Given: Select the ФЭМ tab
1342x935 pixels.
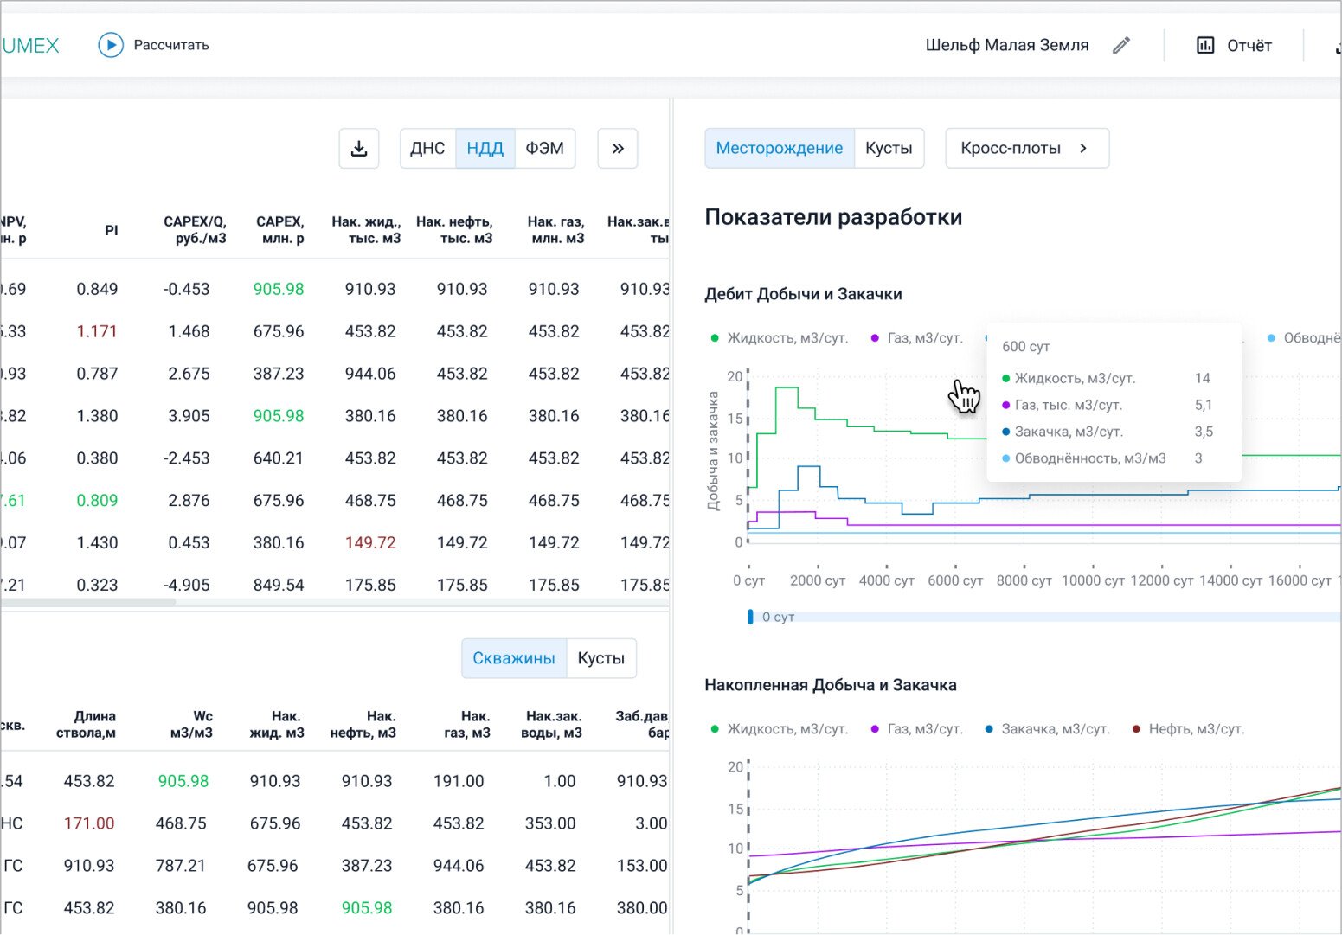Looking at the screenshot, I should pyautogui.click(x=544, y=149).
